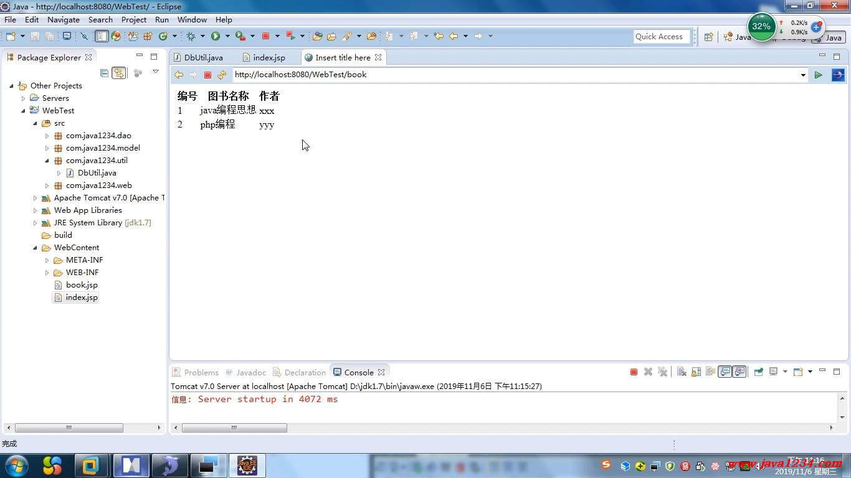
Task: Open the Navigate menu
Action: [64, 19]
